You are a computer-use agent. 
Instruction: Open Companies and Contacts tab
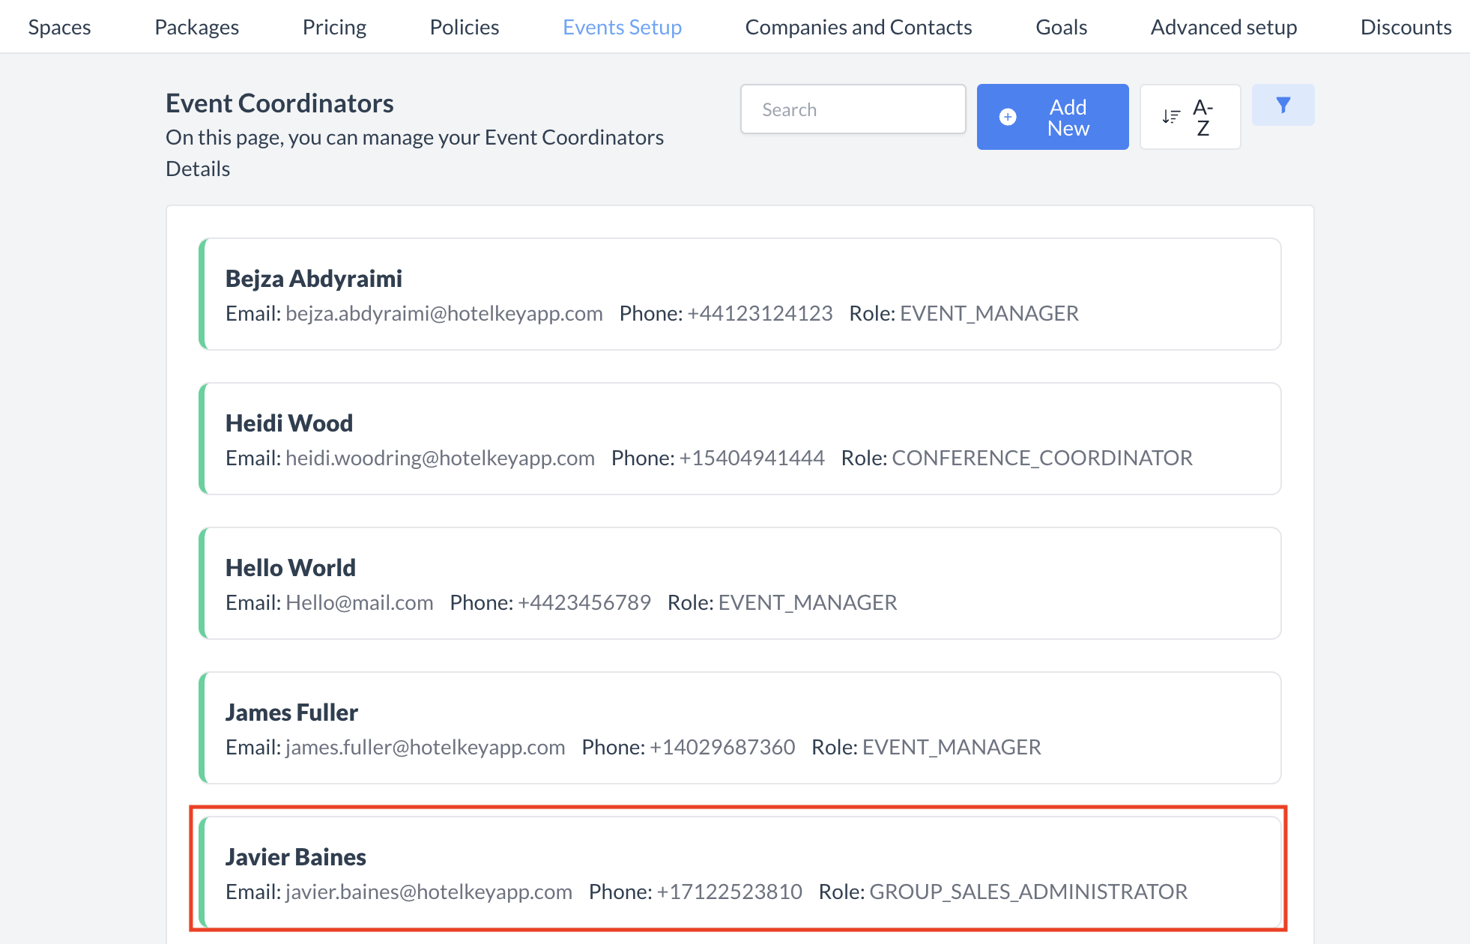point(859,26)
